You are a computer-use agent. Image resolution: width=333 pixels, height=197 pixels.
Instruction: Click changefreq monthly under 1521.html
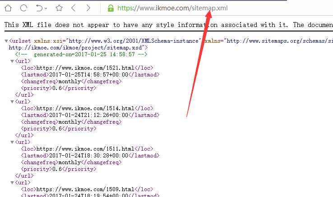[69, 81]
